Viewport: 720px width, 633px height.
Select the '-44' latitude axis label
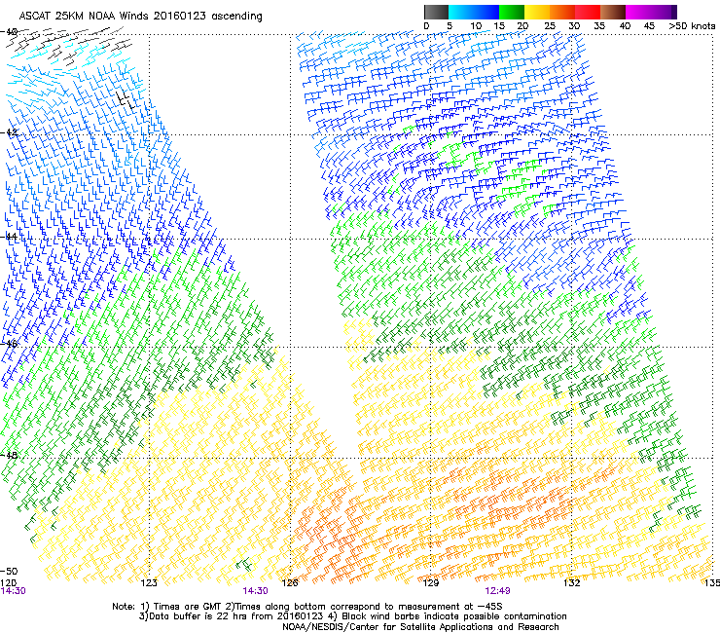pyautogui.click(x=9, y=237)
